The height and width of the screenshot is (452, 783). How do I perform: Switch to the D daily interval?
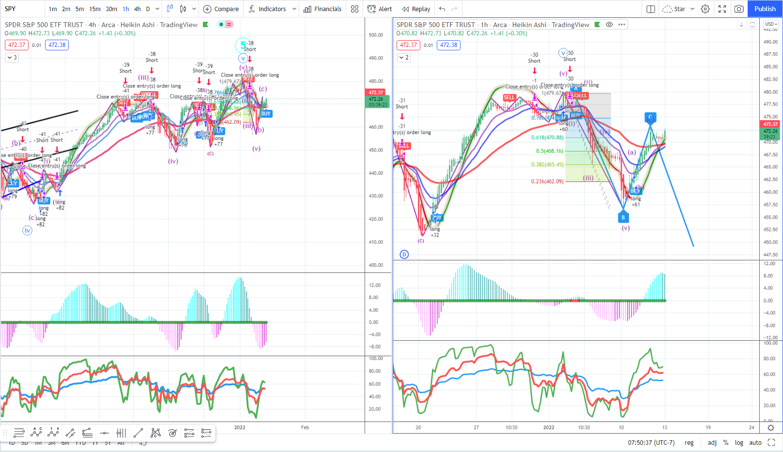(148, 9)
